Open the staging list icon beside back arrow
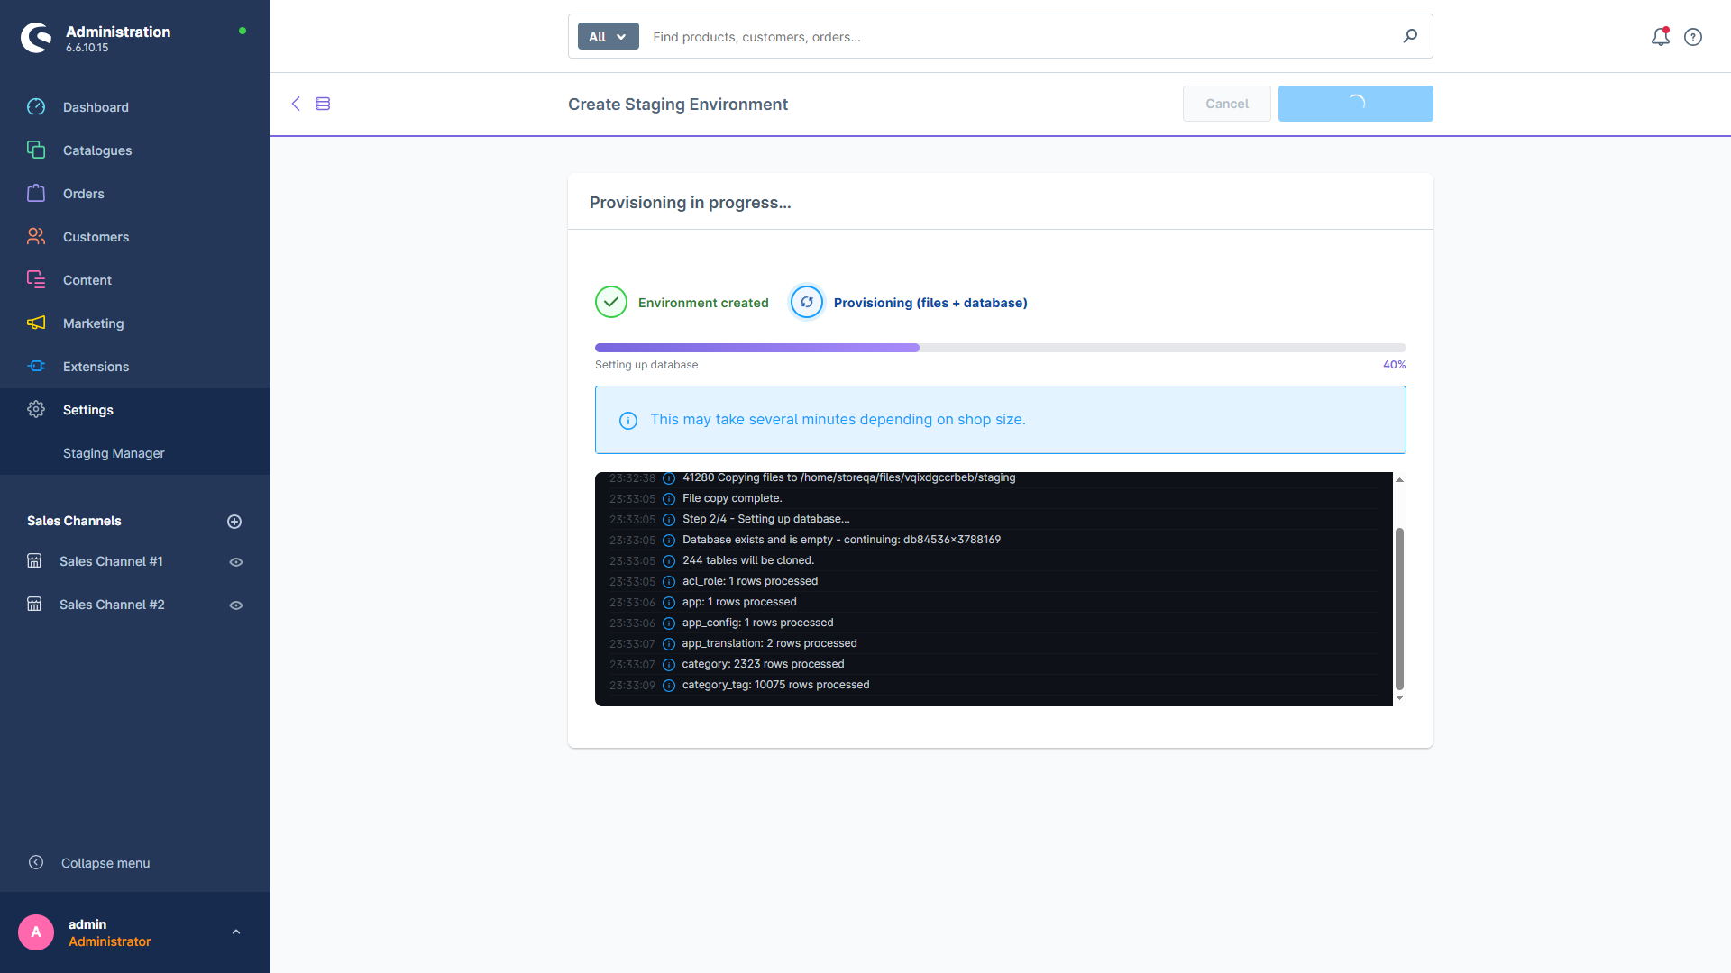 (323, 104)
